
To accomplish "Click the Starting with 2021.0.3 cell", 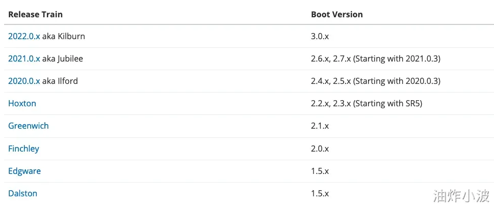I will coord(376,59).
